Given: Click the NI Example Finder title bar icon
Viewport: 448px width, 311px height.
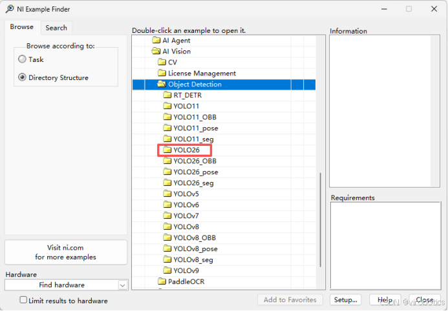Looking at the screenshot, I should 10,9.
